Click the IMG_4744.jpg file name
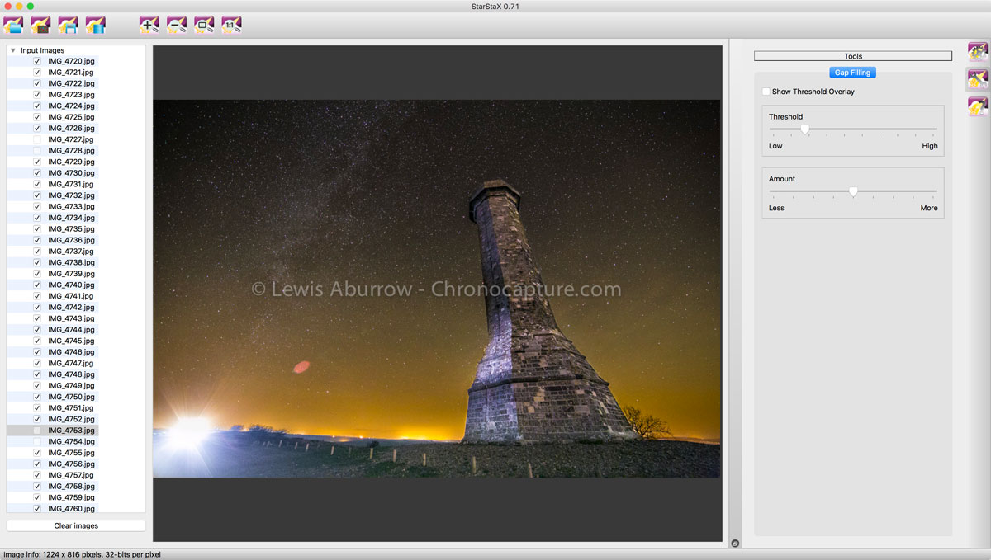The height and width of the screenshot is (560, 991). (x=71, y=330)
